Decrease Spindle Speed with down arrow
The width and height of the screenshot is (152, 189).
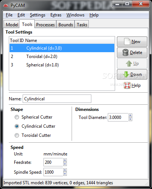pyautogui.click(x=65, y=174)
